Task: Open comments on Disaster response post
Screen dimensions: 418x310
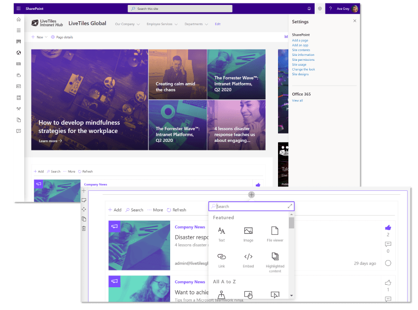Action: pyautogui.click(x=388, y=244)
